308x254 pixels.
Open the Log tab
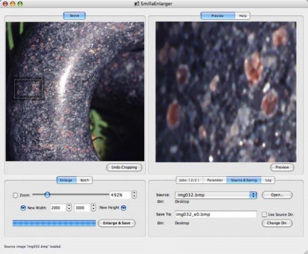pyautogui.click(x=268, y=180)
